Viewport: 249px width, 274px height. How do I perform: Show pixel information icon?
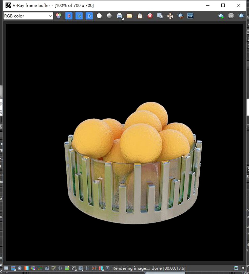point(20,268)
